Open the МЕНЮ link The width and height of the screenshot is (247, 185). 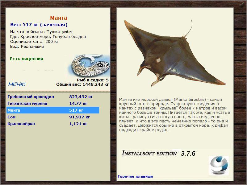17,84
